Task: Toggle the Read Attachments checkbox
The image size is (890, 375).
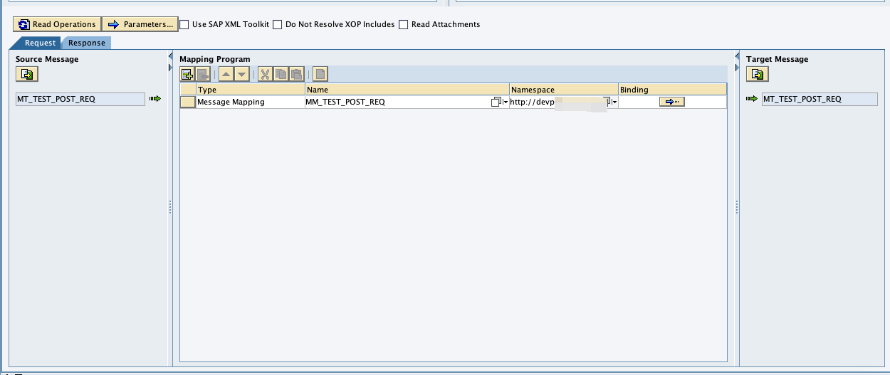Action: [404, 24]
